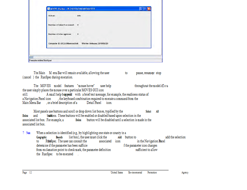Click the Number of Files Processed label

(x=61, y=25)
